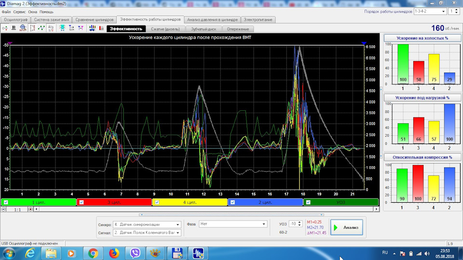Screen dimensions: 463x260
Task: Click the Diamag oscilloscope taskbar icon
Action: (x=198, y=253)
